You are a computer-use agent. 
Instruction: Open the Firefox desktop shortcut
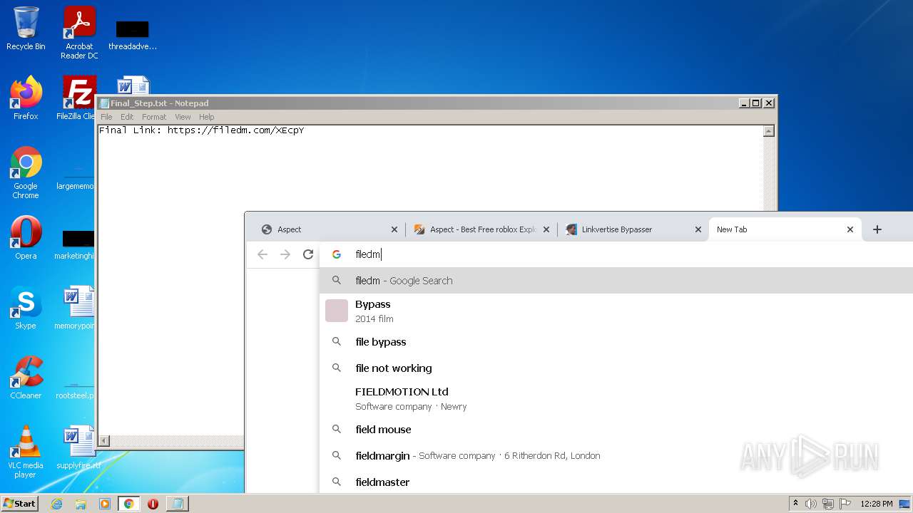point(26,98)
